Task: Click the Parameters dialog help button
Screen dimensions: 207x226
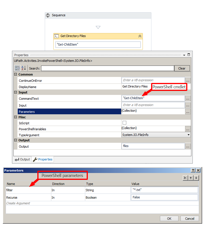Action: point(193,170)
